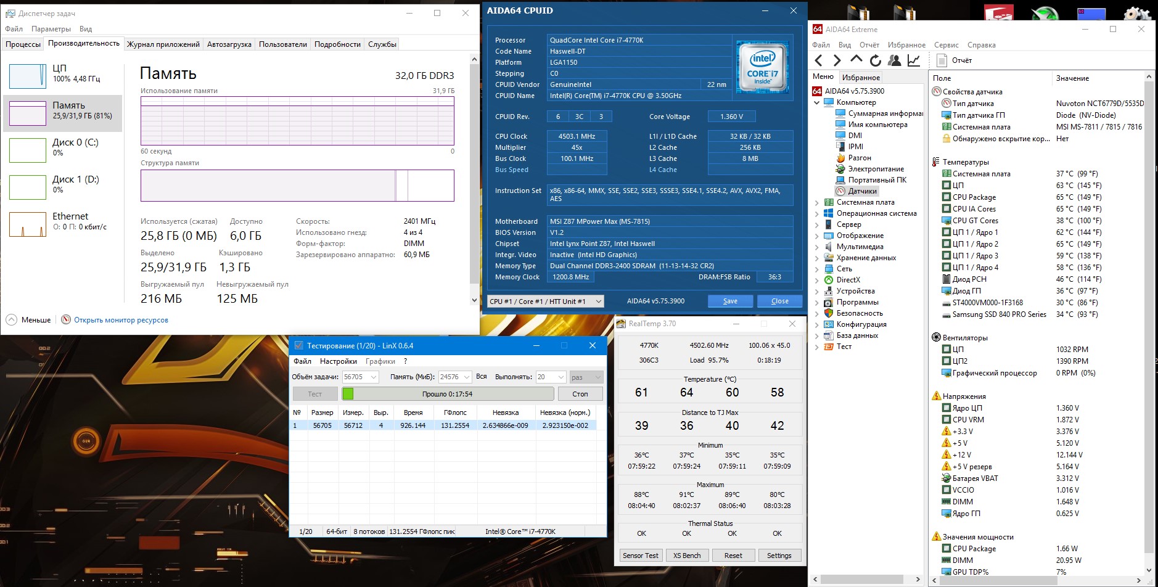Go up one level in AIDA64 toolbar

856,60
